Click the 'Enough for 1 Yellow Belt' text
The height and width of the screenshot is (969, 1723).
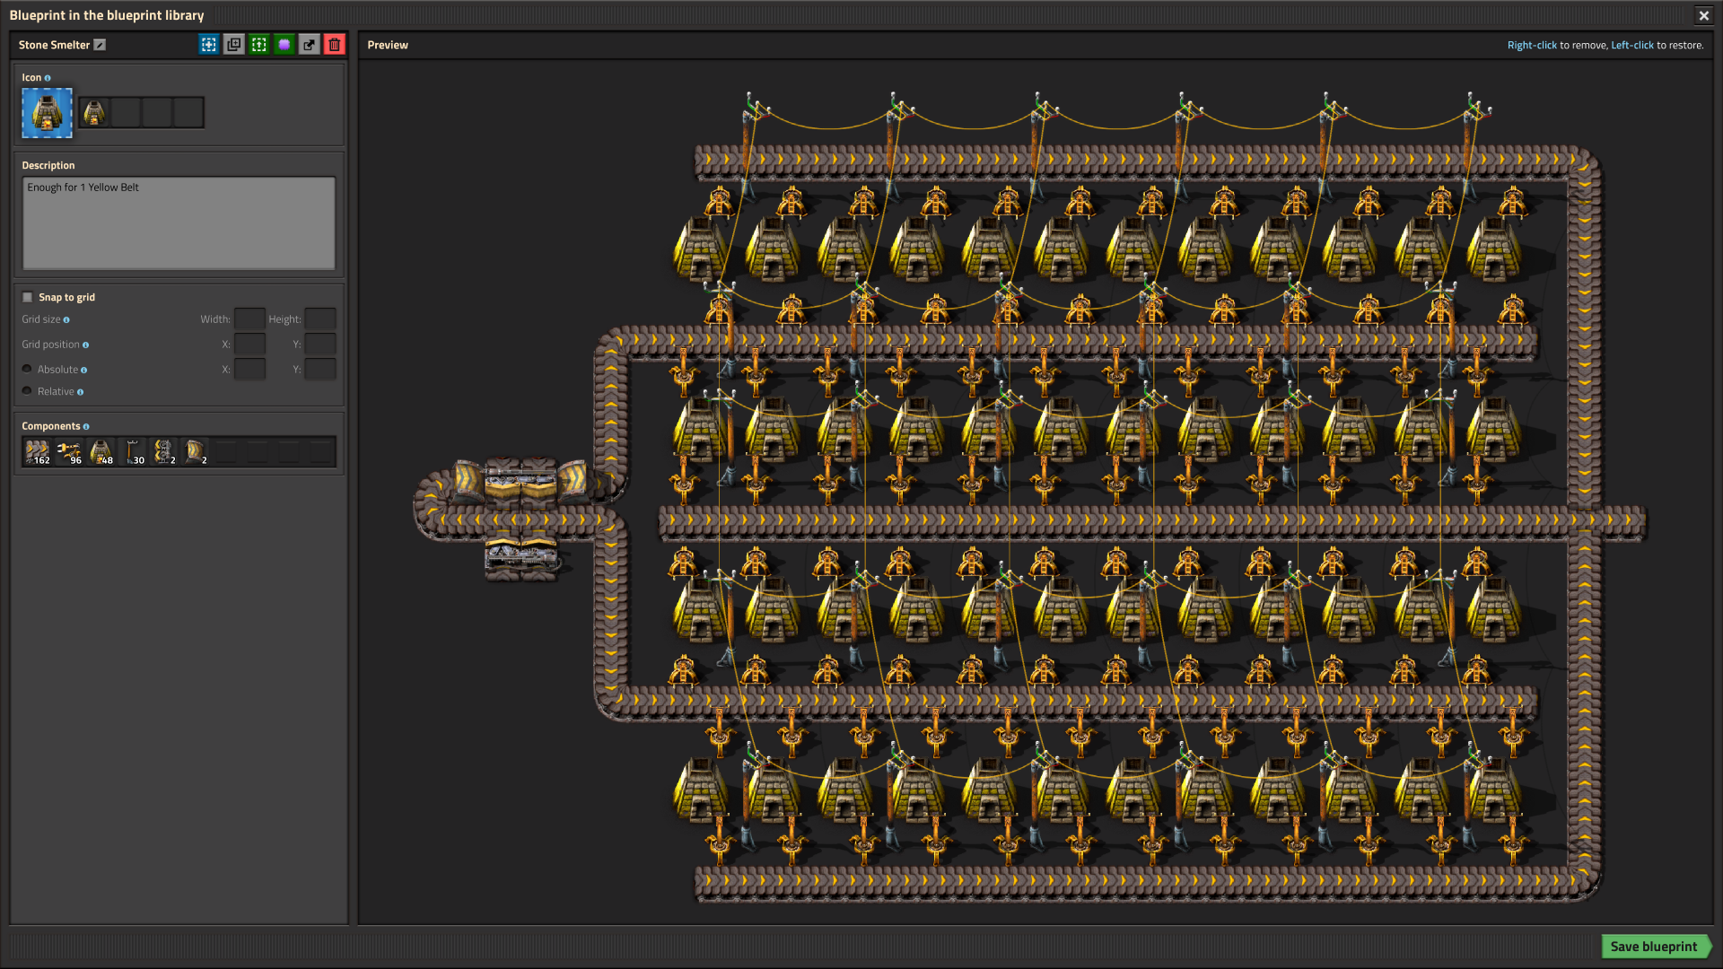point(83,188)
